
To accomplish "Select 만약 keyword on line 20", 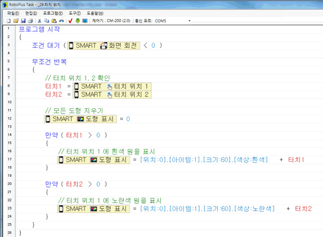I will pyautogui.click(x=51, y=184).
